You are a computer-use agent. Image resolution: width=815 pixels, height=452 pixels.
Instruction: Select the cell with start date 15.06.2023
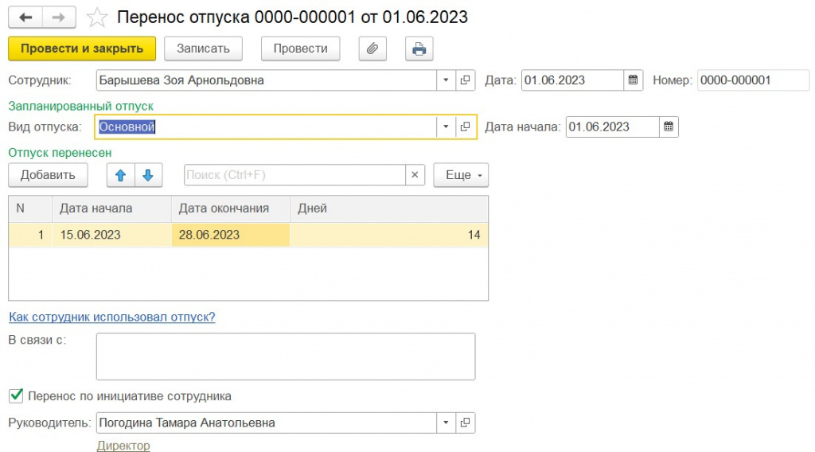point(111,235)
